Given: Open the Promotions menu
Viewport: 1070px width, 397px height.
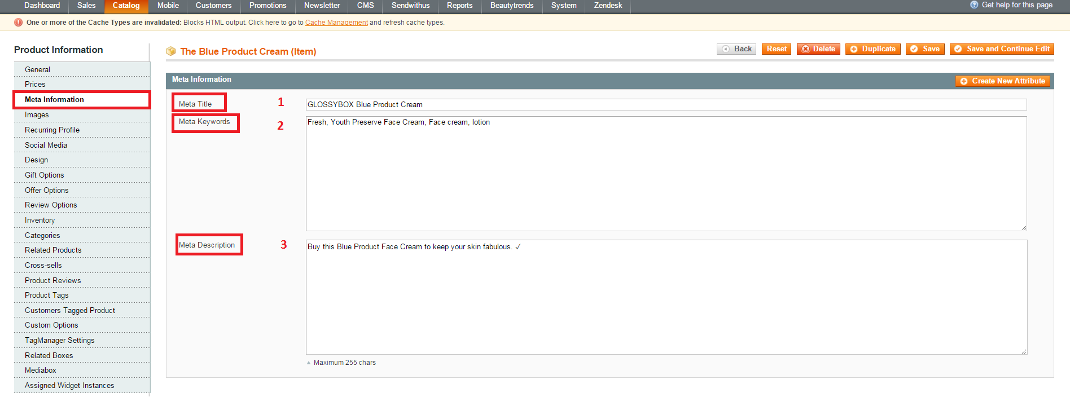Looking at the screenshot, I should [268, 6].
